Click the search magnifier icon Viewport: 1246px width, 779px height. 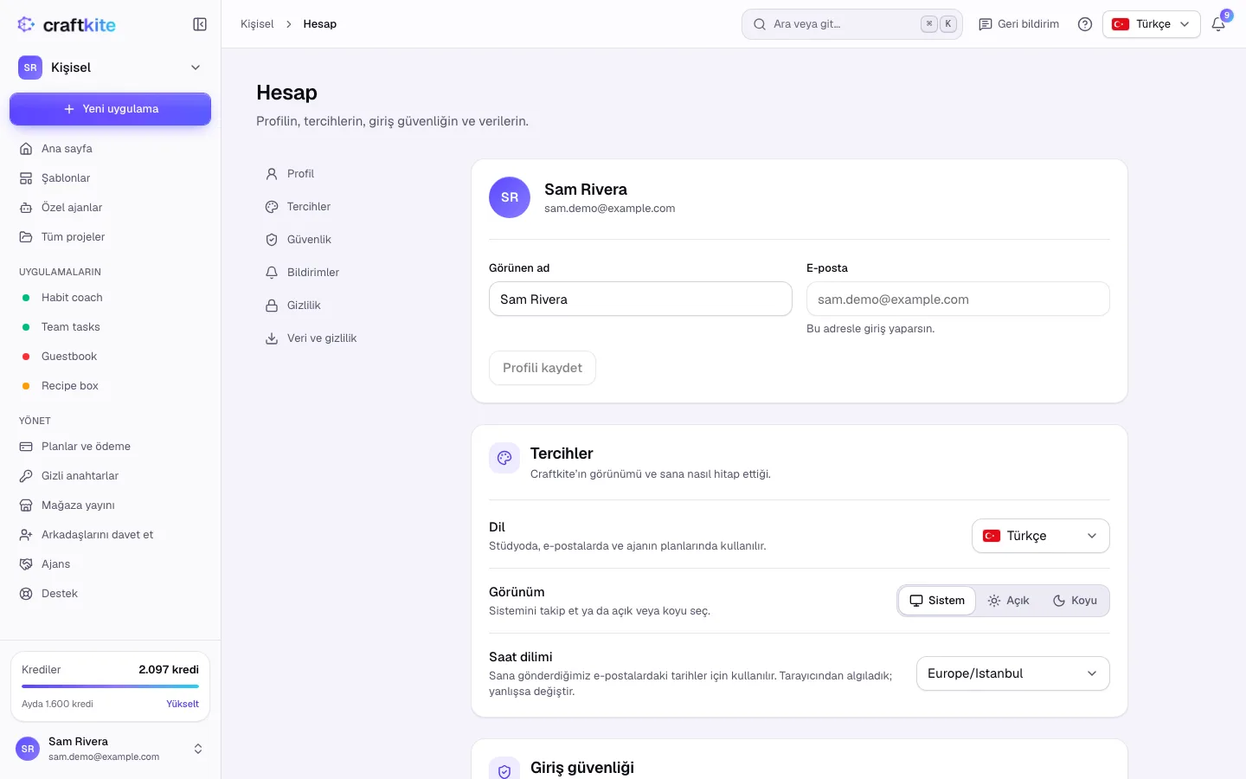pos(760,24)
